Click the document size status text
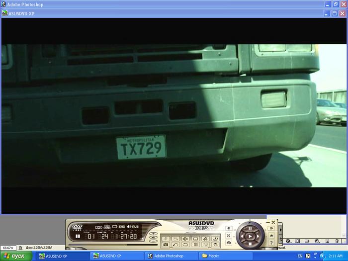Screen dimensions: 348x261 [39, 248]
